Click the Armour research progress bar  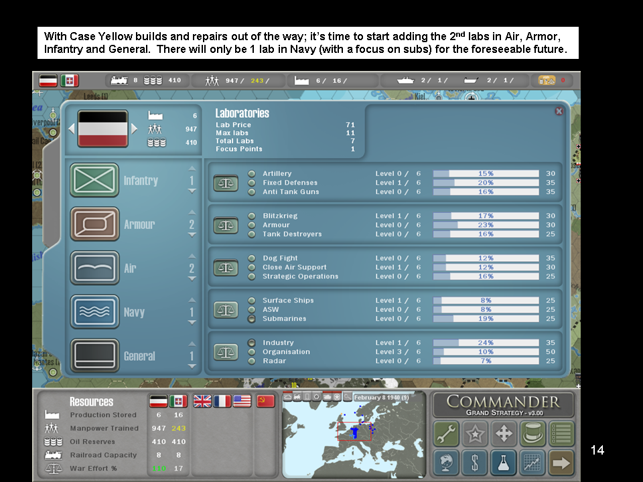pos(486,225)
